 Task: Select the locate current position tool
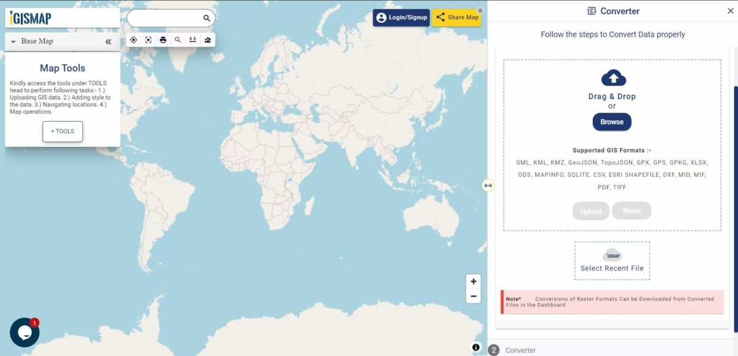tap(133, 39)
